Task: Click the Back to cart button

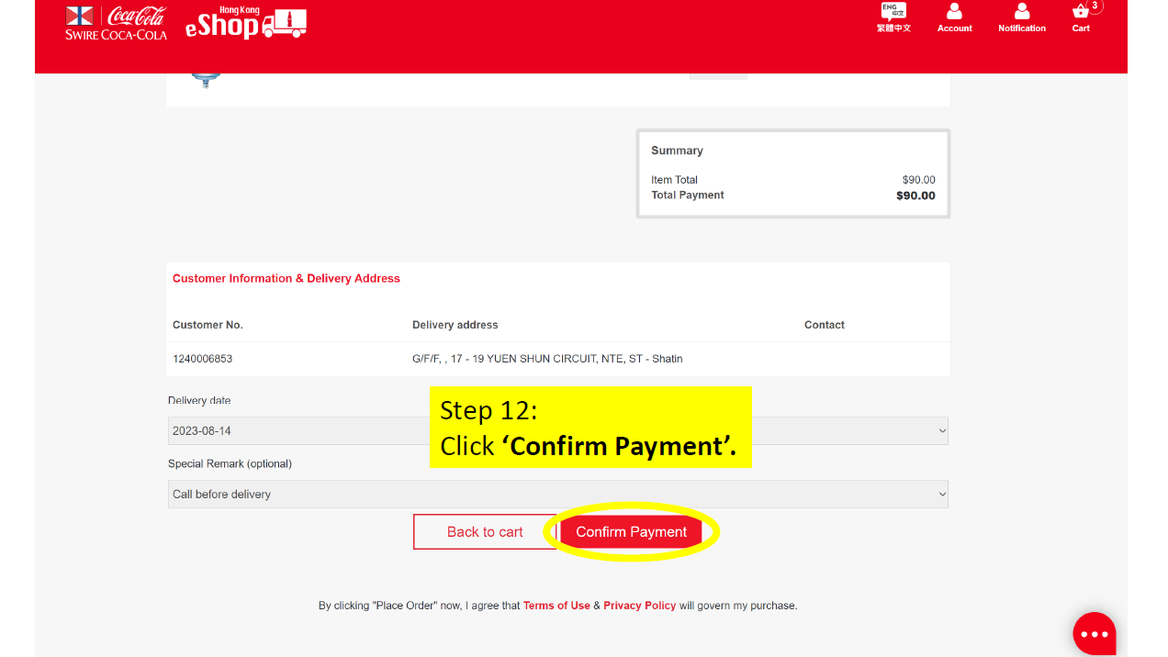Action: [x=485, y=532]
